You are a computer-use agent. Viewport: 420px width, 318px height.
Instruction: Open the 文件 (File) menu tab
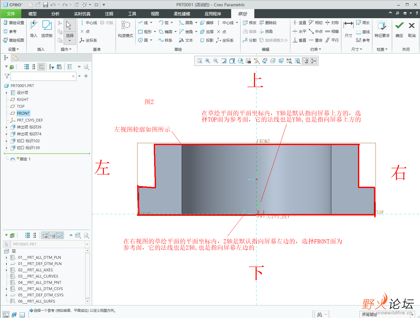pos(11,14)
